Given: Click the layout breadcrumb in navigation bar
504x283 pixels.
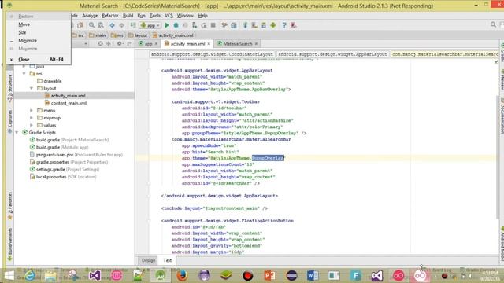Looking at the screenshot, I should pos(138,35).
